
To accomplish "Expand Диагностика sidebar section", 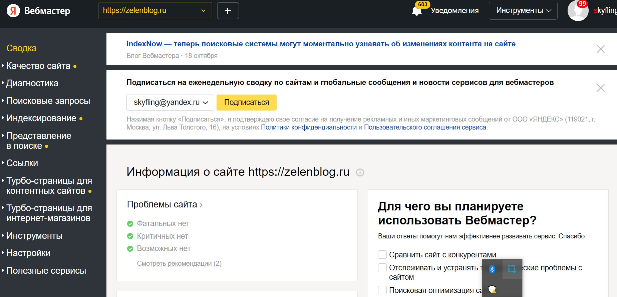I will 32,83.
